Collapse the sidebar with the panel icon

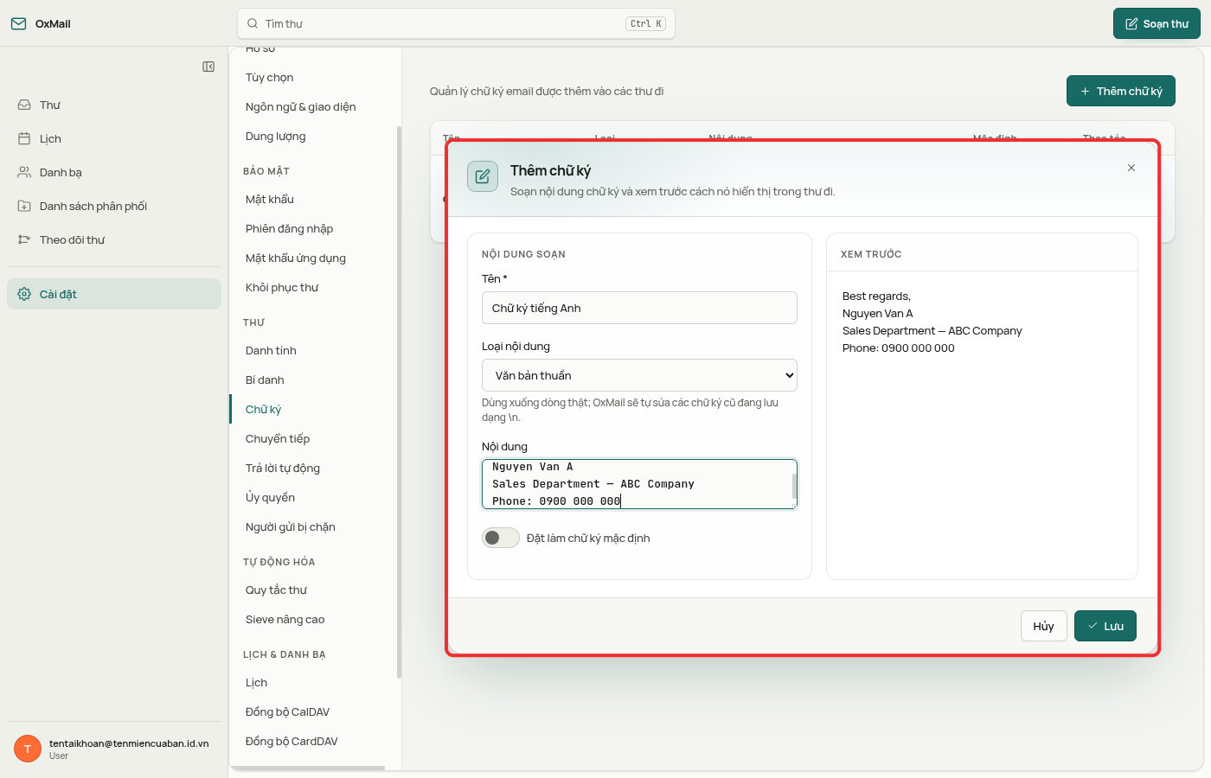pos(208,67)
